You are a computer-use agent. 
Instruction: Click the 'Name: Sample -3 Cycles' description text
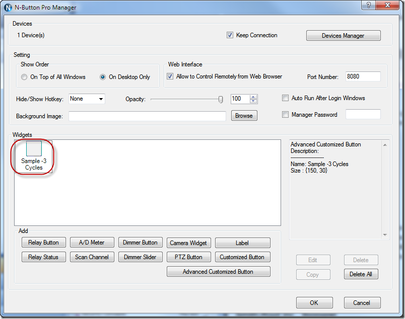319,164
